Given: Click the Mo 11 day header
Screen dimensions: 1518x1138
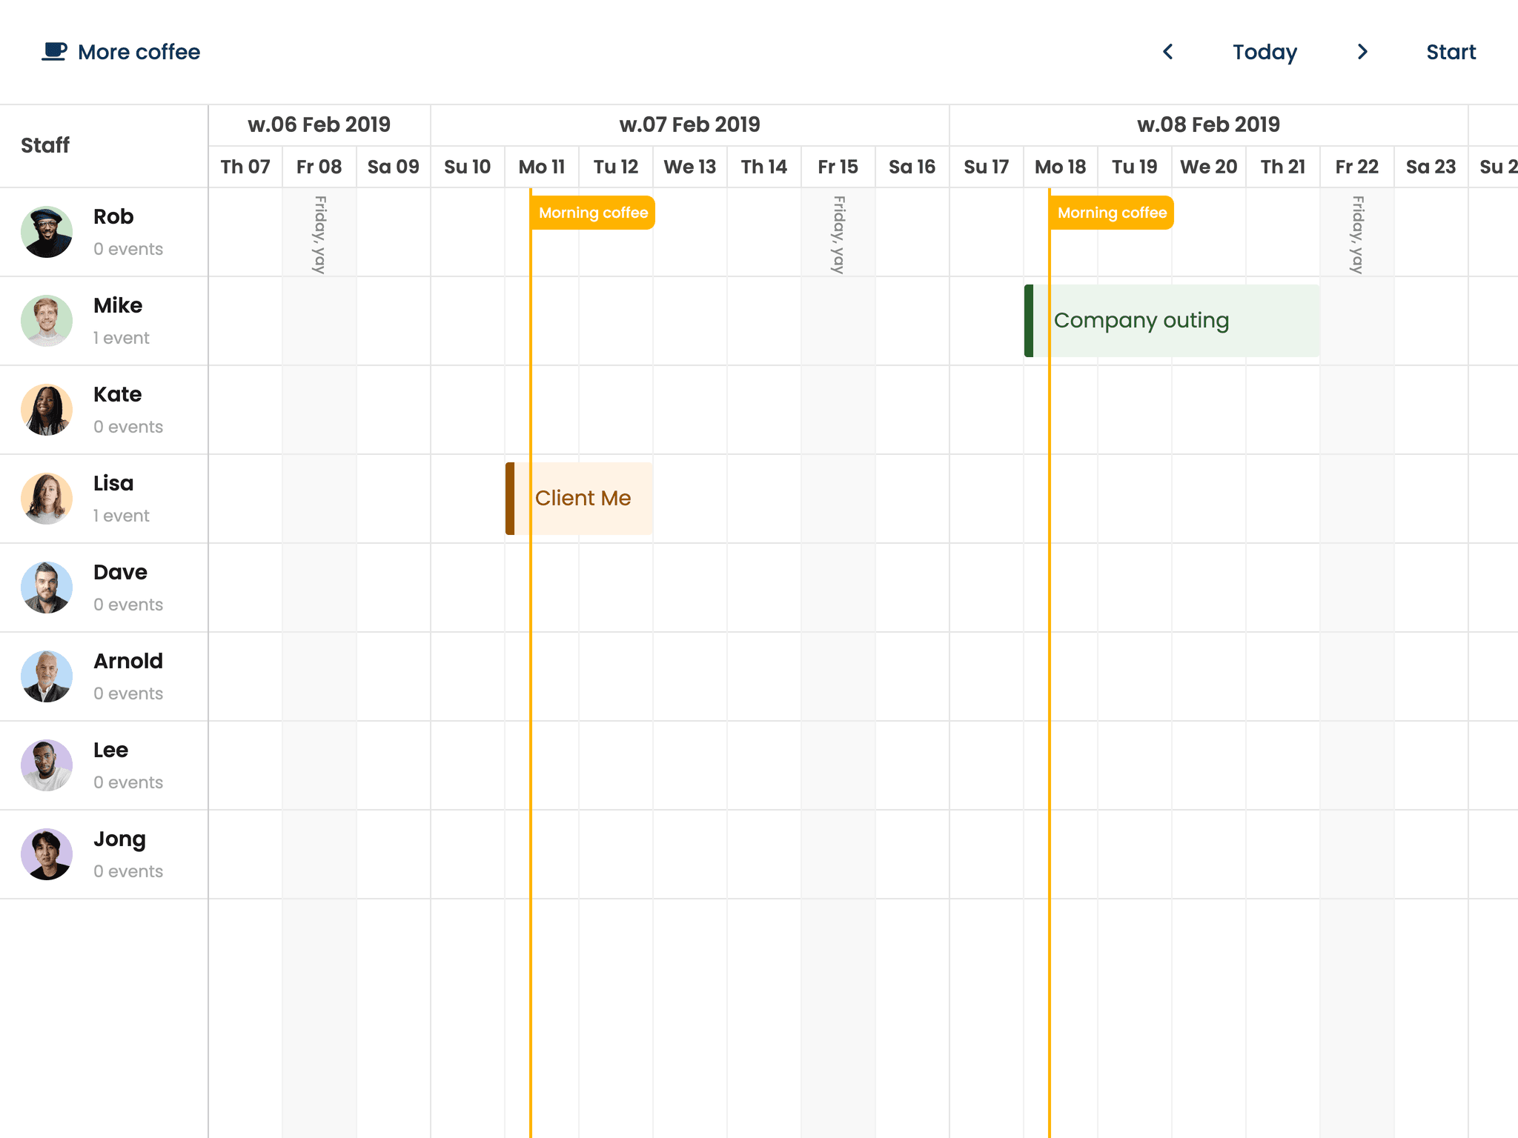Looking at the screenshot, I should 542,167.
